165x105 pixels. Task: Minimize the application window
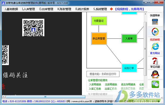pyautogui.click(x=146, y=2)
